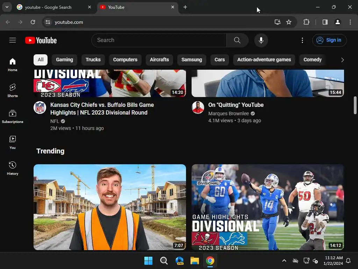Click the browser back arrow

coord(8,22)
